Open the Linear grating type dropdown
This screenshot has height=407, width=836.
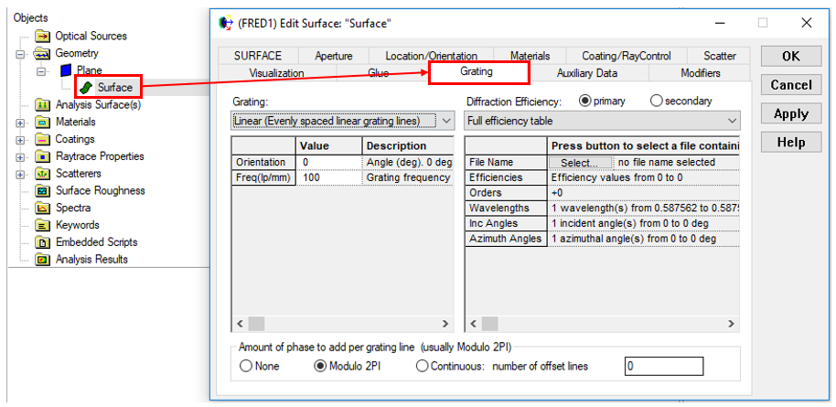coord(445,121)
